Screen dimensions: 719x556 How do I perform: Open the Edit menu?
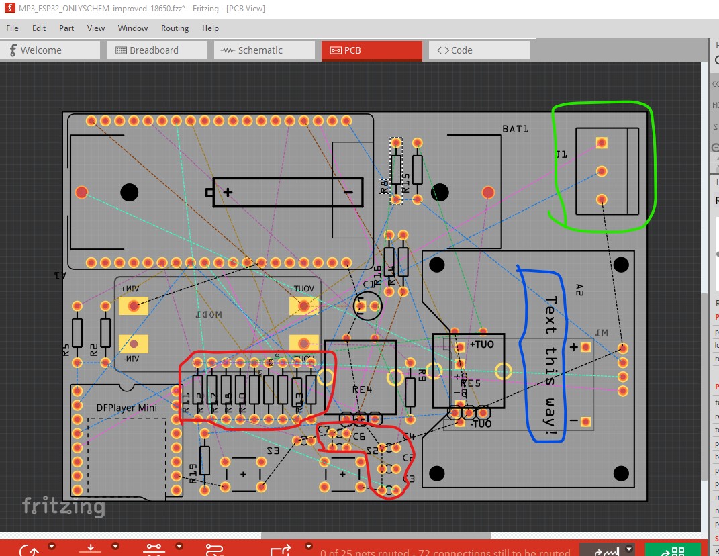39,28
